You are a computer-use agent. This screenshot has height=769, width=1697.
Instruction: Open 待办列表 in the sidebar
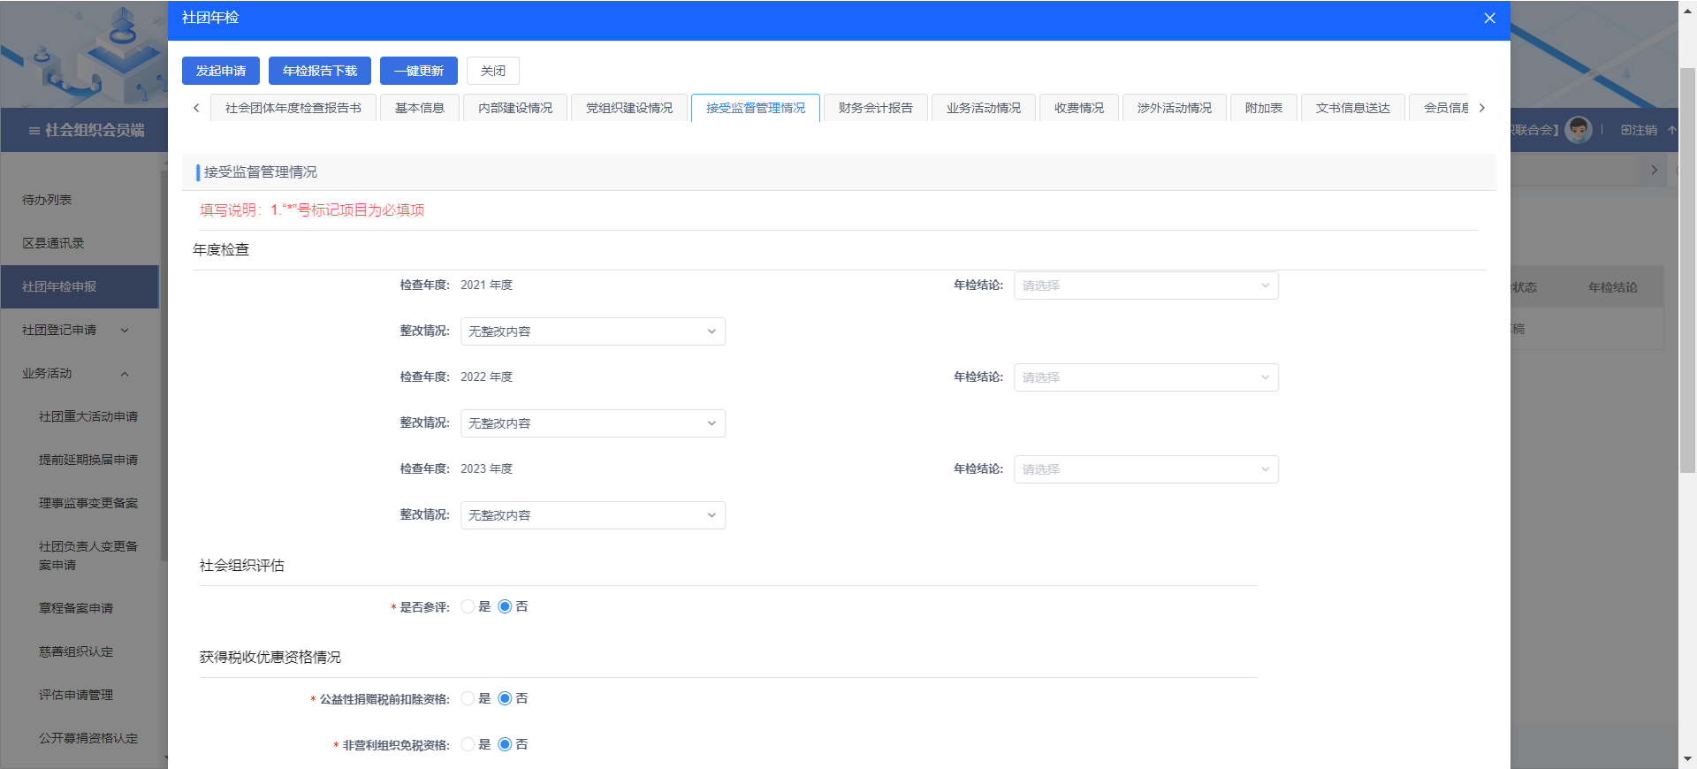48,201
